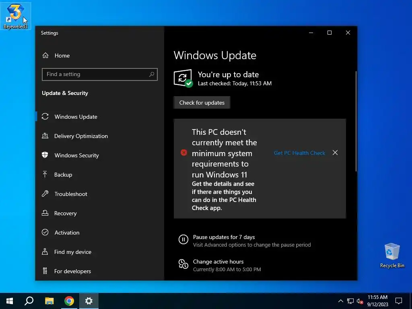Click the network icon in system tray

pos(350,301)
